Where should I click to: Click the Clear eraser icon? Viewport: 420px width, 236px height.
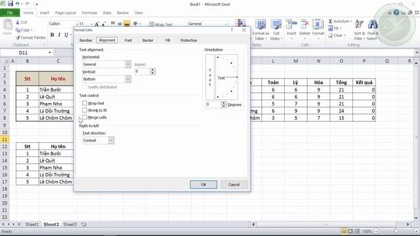pos(331,35)
